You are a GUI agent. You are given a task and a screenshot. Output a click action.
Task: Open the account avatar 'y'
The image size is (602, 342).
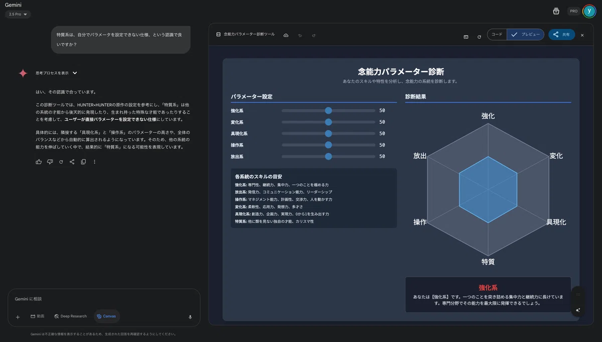[589, 11]
